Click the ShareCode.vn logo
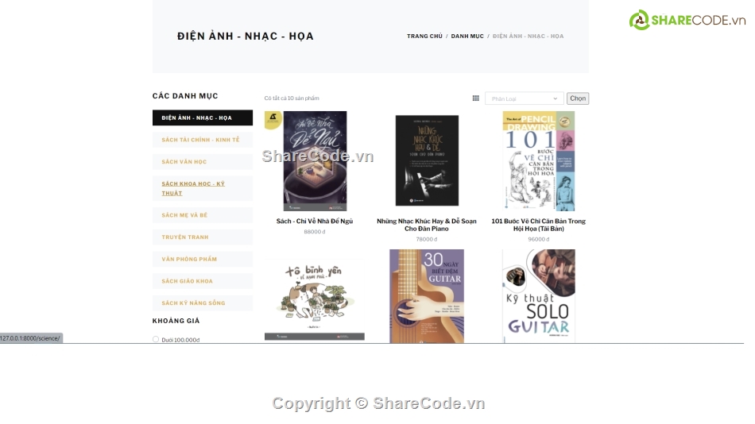This screenshot has height=424, width=755. [x=687, y=20]
